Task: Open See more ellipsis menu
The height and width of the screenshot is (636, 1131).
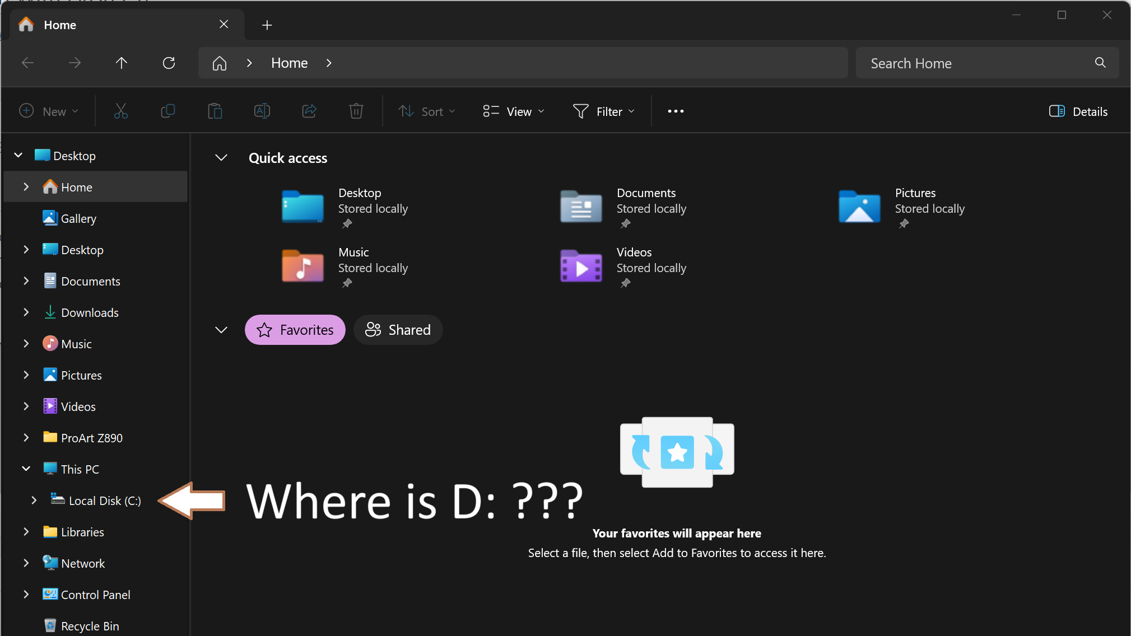Action: pos(676,111)
